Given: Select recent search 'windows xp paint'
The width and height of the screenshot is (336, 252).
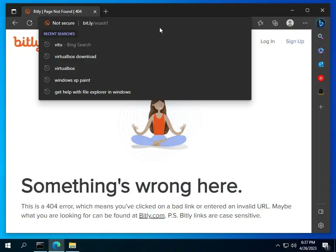Looking at the screenshot, I should pyautogui.click(x=145, y=80).
